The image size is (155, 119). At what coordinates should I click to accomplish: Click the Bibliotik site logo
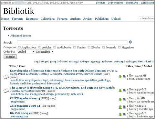[x=19, y=11]
